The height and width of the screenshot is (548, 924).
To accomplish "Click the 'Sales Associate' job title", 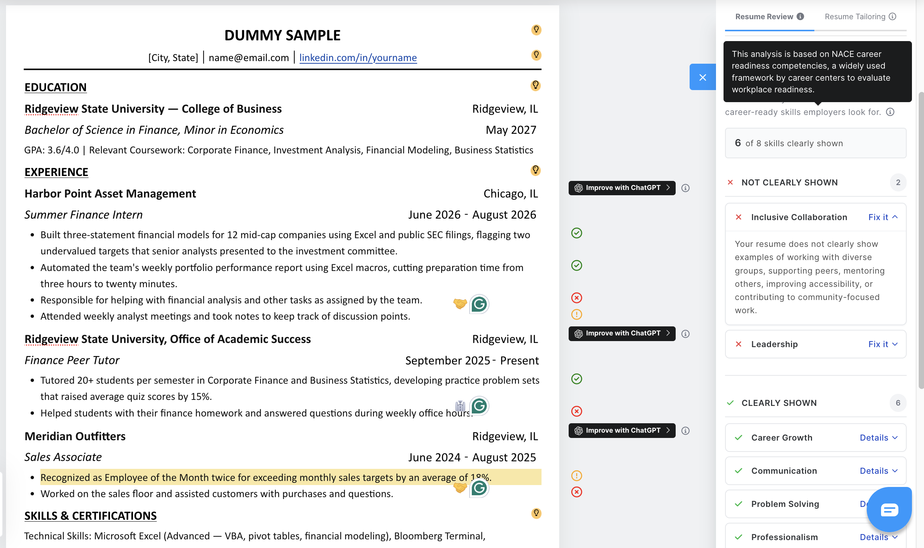I will pos(63,457).
